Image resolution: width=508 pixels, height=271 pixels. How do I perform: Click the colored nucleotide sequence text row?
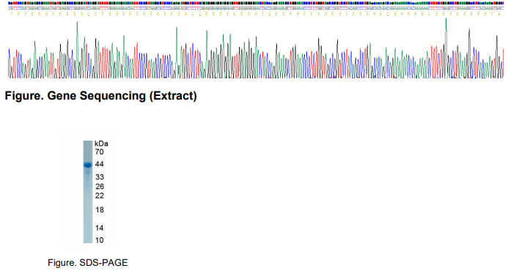pos(256,8)
